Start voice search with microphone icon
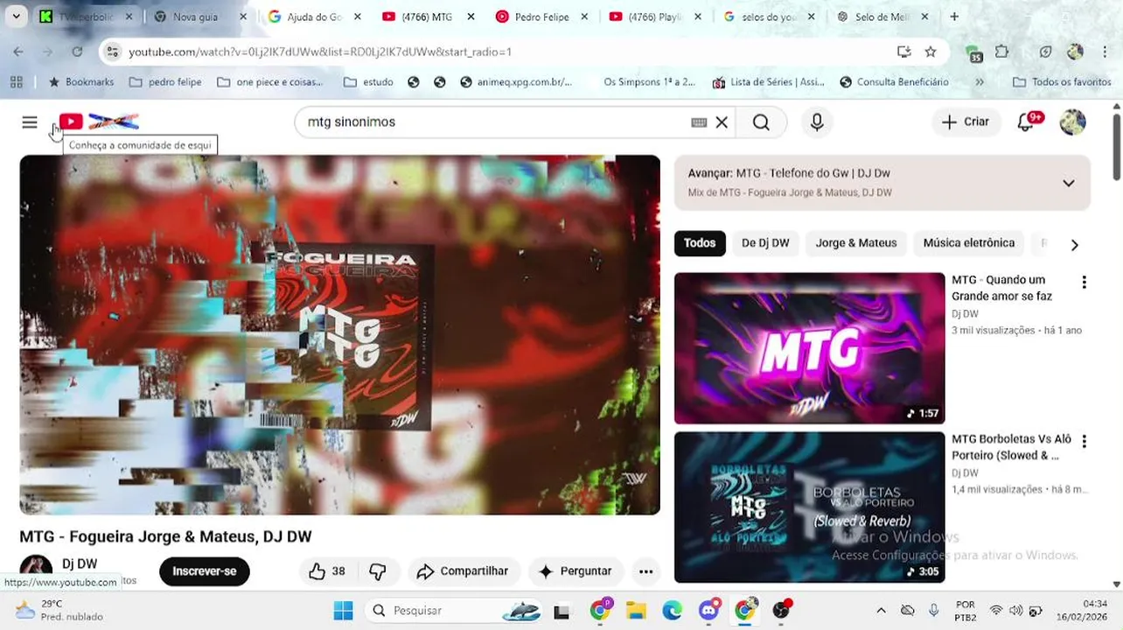This screenshot has height=630, width=1123. pos(817,122)
